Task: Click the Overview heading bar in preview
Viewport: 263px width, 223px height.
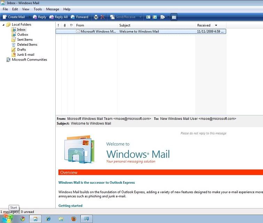Action: pos(161,172)
